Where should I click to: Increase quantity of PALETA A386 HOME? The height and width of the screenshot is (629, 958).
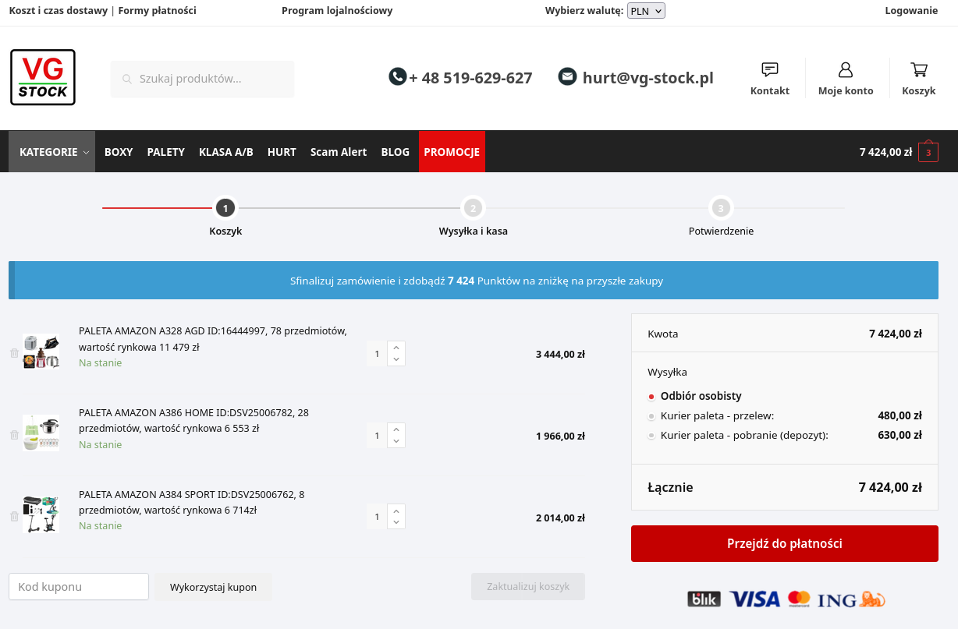(396, 429)
